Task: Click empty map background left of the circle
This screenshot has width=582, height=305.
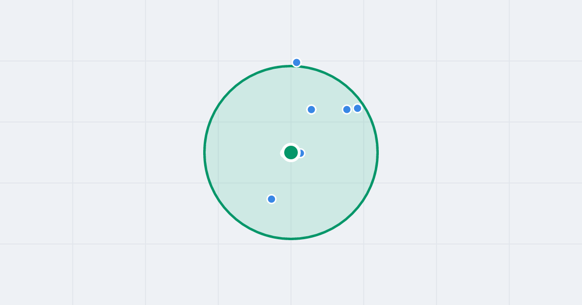Action: click(x=121, y=152)
